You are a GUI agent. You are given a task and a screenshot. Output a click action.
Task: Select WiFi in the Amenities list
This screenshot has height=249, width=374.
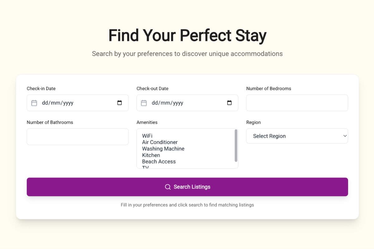(x=147, y=136)
